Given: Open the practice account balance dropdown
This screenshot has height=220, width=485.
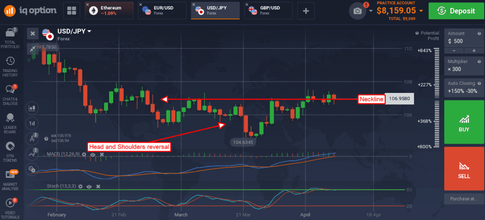Looking at the screenshot, I should 421,11.
